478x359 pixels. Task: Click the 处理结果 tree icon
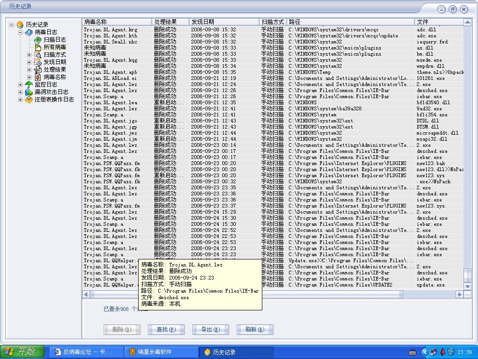(38, 70)
